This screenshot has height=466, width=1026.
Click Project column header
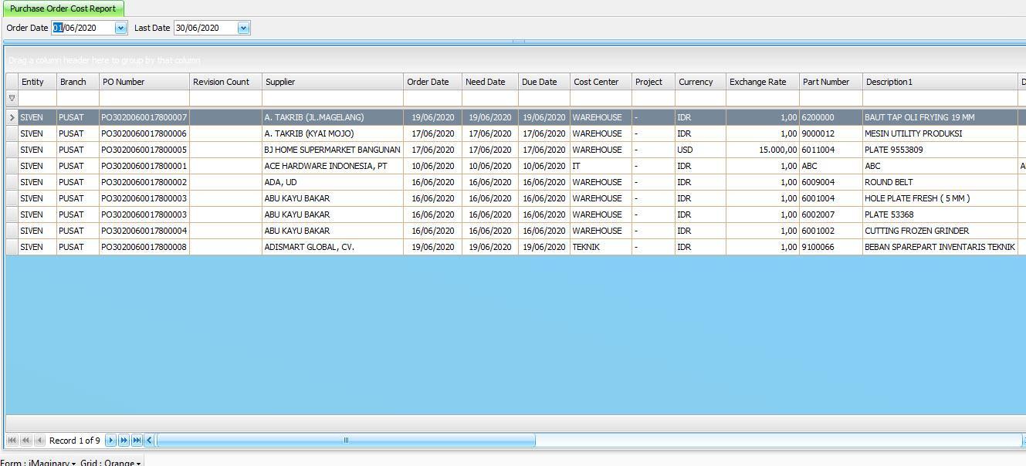coord(653,82)
